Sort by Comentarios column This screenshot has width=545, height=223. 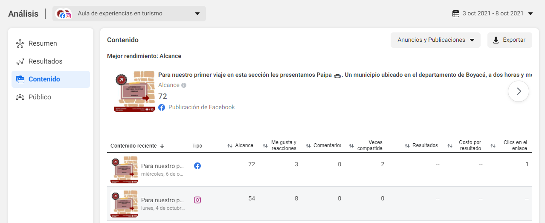(x=308, y=146)
